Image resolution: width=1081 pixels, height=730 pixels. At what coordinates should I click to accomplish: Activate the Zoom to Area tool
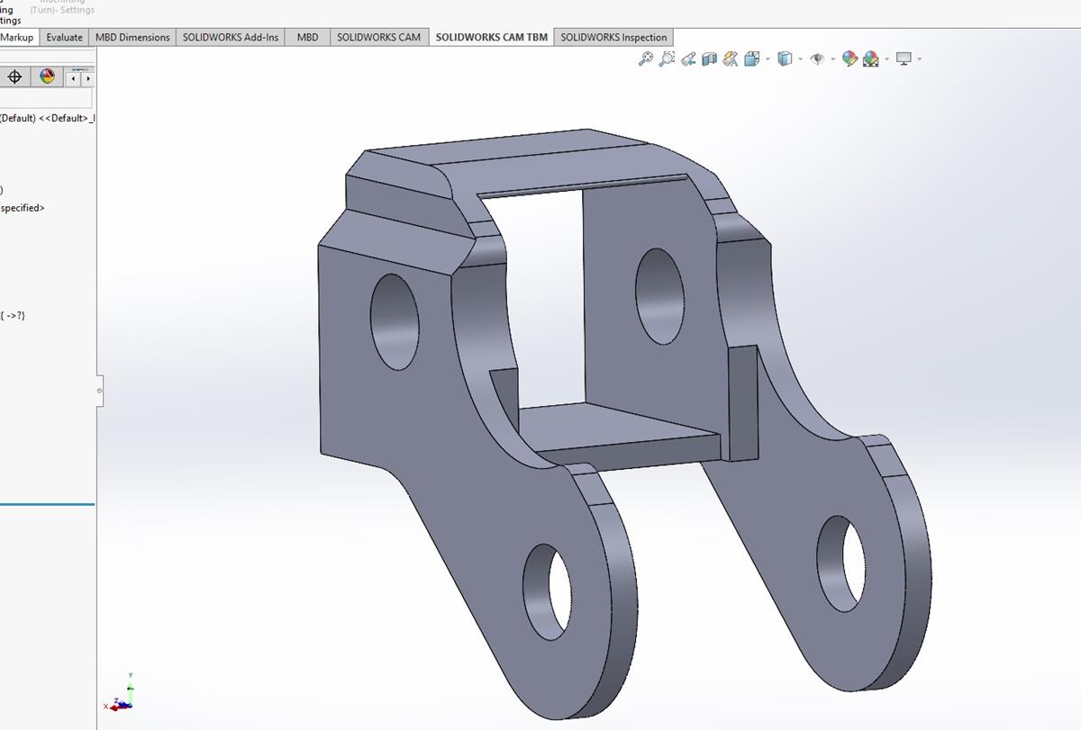coord(667,59)
